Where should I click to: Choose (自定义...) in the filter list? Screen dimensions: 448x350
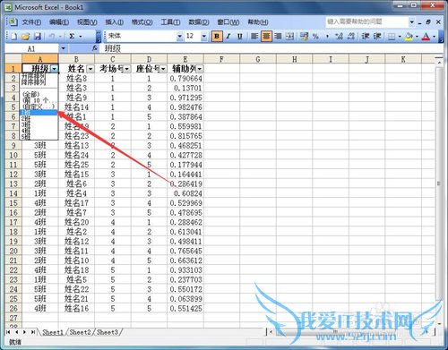tap(39, 107)
